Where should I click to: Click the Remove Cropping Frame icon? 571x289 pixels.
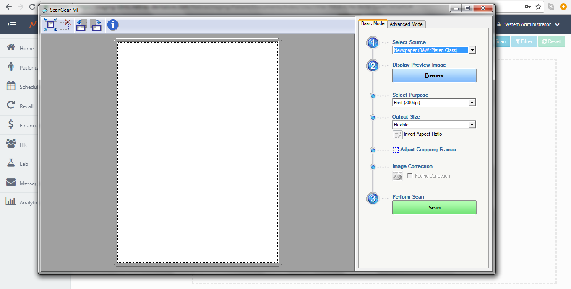65,25
